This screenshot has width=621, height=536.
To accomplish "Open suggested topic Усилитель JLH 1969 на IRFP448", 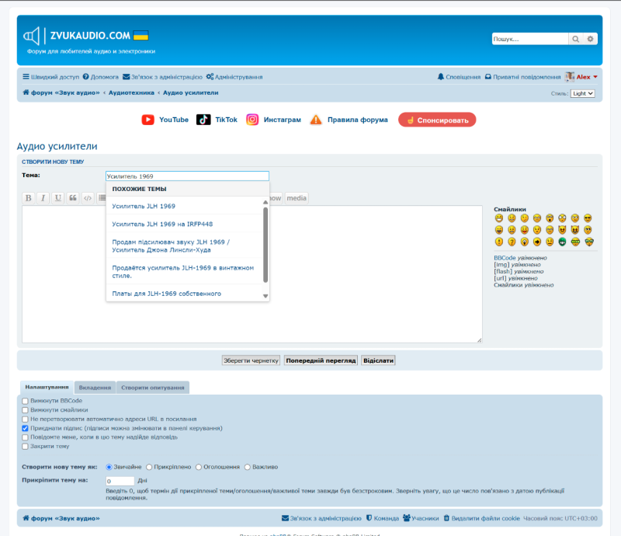I will pyautogui.click(x=162, y=224).
